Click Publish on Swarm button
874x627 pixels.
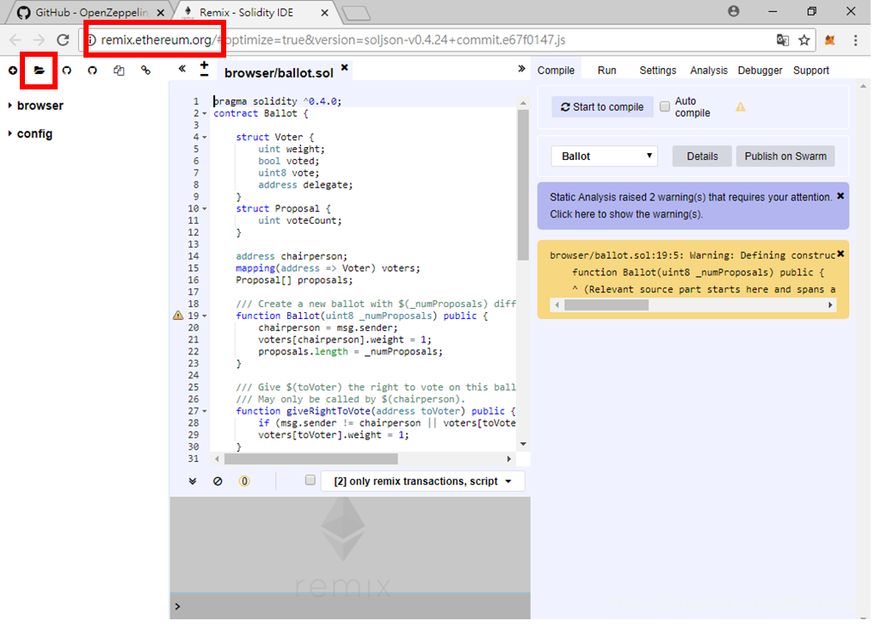(785, 156)
